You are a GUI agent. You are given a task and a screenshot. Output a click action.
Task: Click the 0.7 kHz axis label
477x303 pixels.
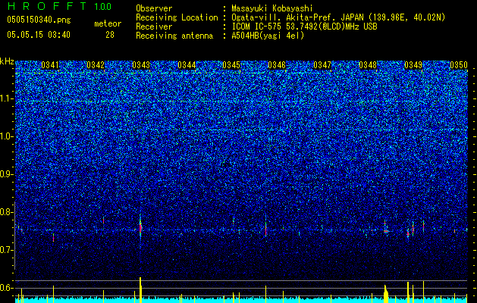tap(7, 250)
